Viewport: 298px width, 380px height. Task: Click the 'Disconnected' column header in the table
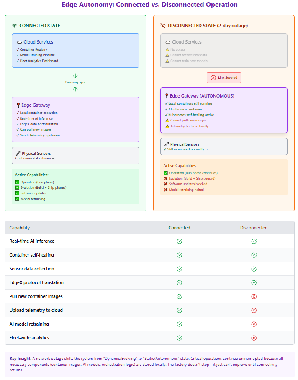(254, 228)
